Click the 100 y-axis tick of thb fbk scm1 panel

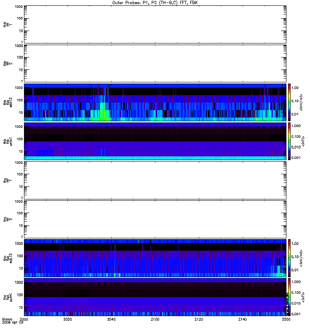(20, 139)
